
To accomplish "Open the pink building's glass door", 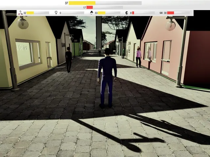I will pos(166,58).
